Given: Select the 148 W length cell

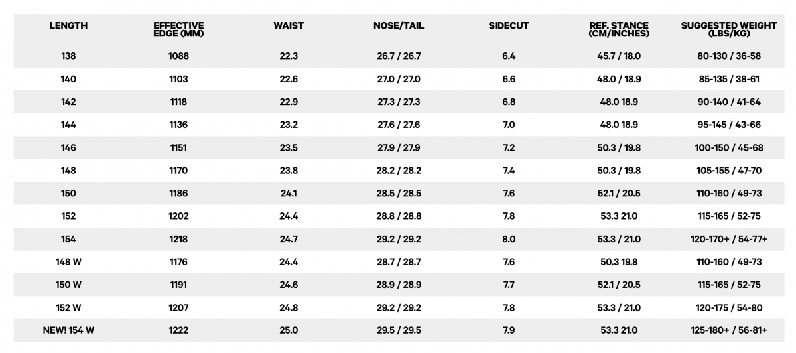Looking at the screenshot, I should click(x=68, y=262).
